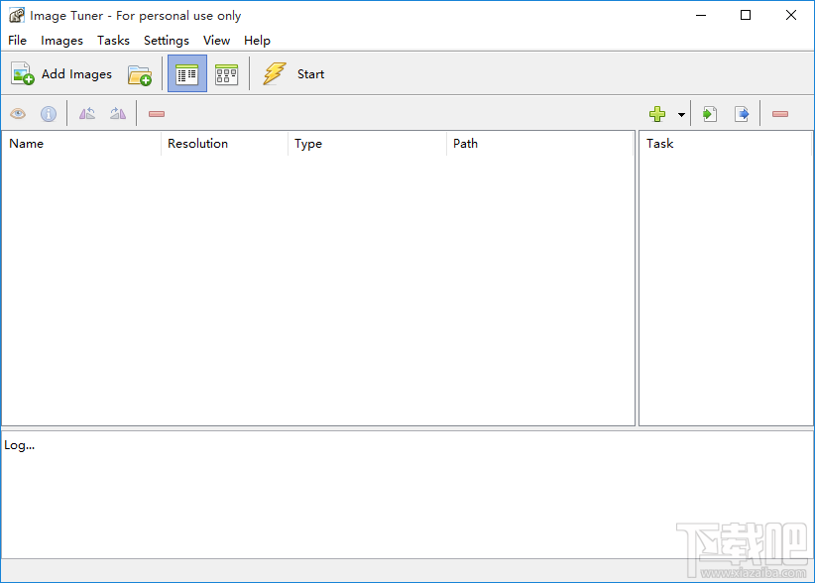815x583 pixels.
Task: Rotate image right with flip icon
Action: 118,114
